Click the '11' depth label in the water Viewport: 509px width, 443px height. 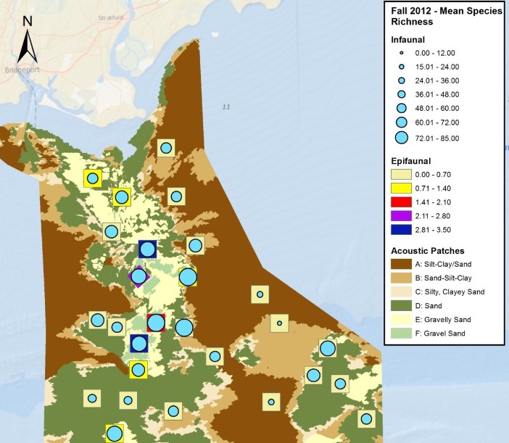tap(226, 107)
